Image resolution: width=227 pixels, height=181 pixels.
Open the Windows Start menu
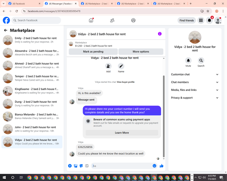[x=4, y=177]
